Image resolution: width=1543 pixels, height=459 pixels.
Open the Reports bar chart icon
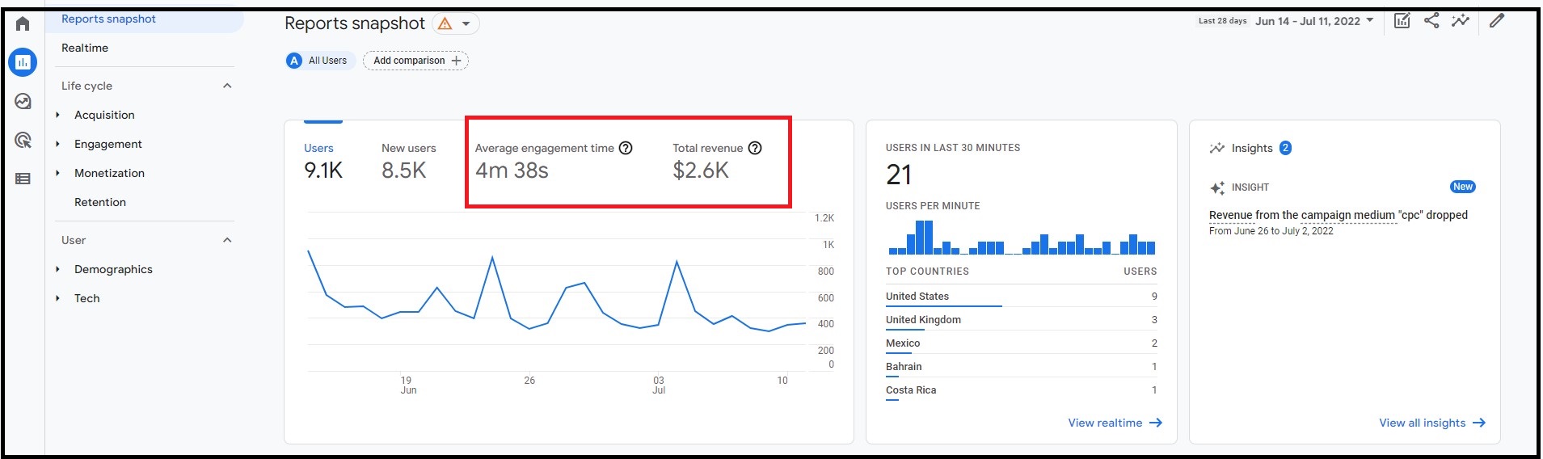[23, 62]
